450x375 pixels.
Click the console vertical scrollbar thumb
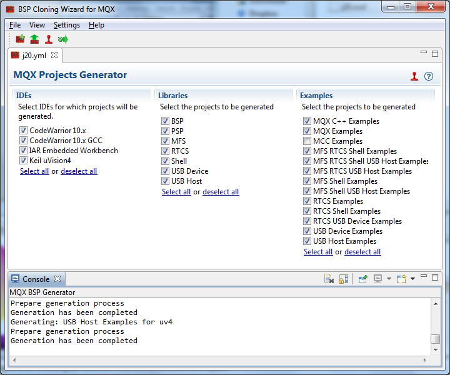[x=436, y=339]
